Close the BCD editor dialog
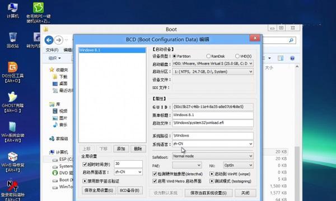Screen dimensions: 336x201 pos(255,38)
